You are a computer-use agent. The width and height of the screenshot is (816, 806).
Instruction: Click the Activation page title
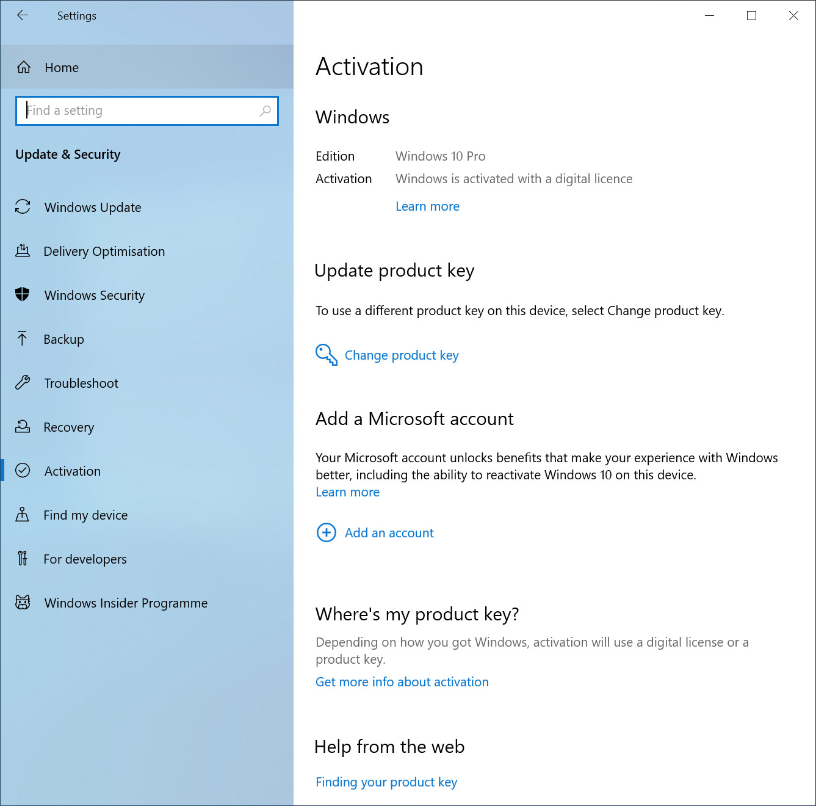pos(369,67)
